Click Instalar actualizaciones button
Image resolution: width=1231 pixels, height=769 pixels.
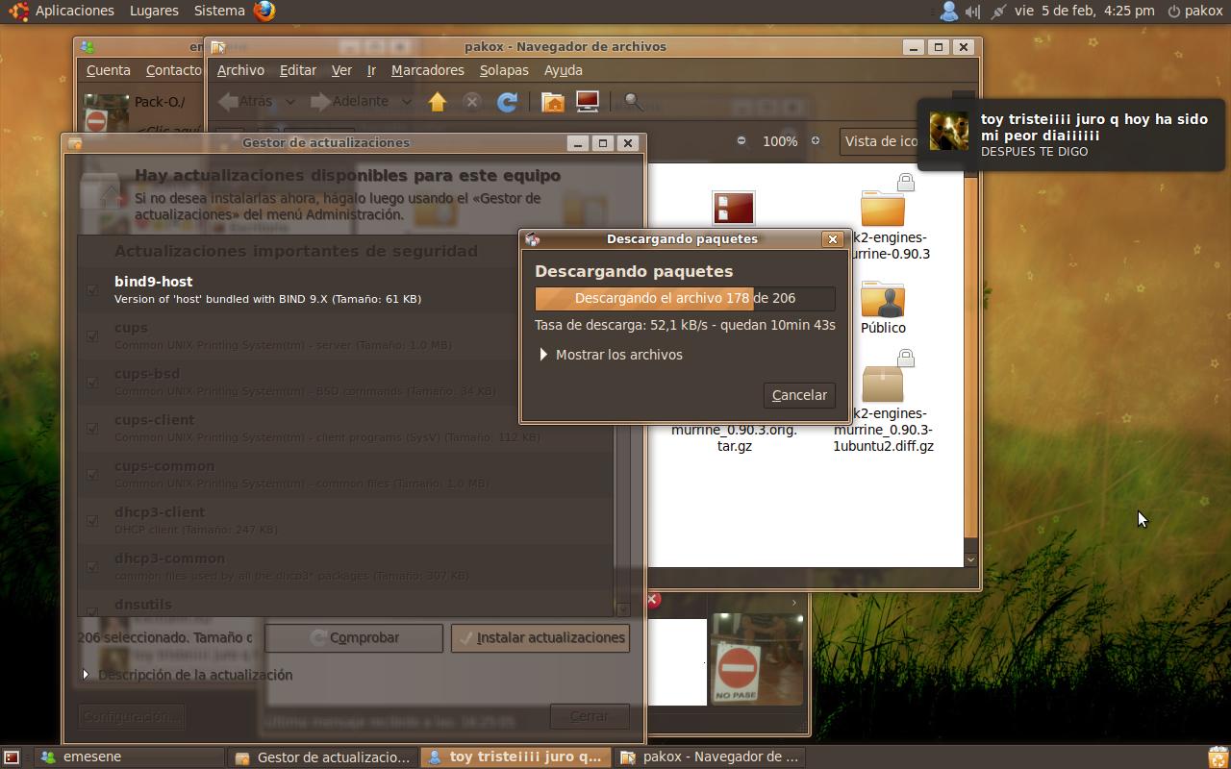[x=540, y=637]
